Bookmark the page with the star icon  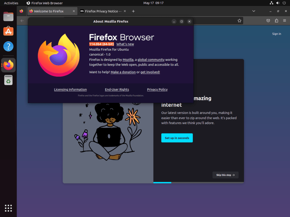click(x=239, y=21)
